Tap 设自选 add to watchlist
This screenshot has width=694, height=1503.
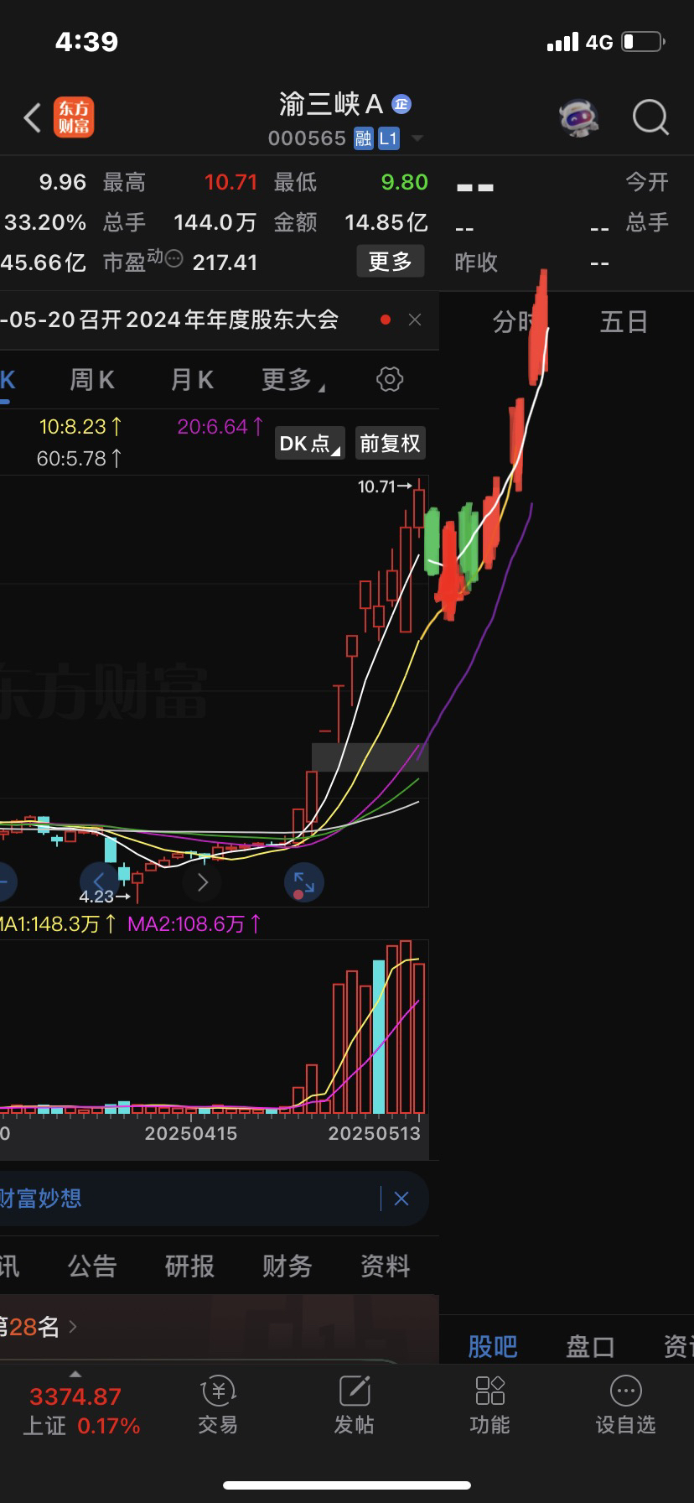[625, 1406]
